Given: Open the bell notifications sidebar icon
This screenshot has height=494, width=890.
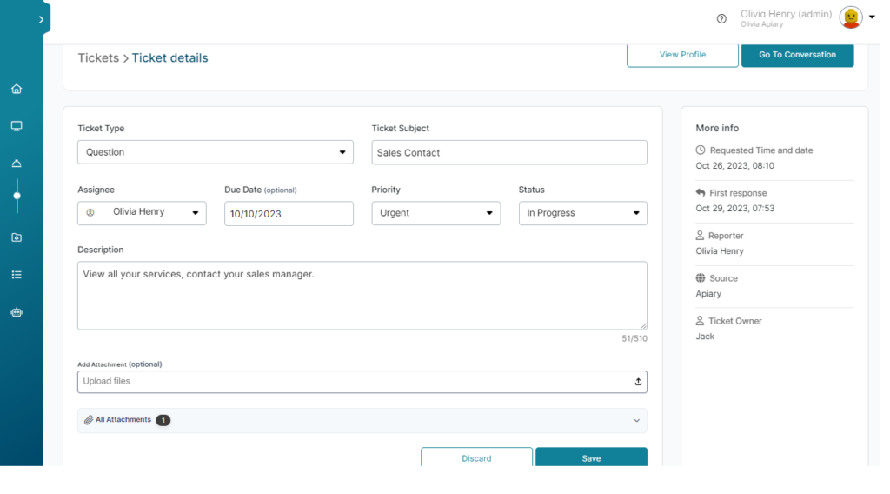Looking at the screenshot, I should (17, 164).
